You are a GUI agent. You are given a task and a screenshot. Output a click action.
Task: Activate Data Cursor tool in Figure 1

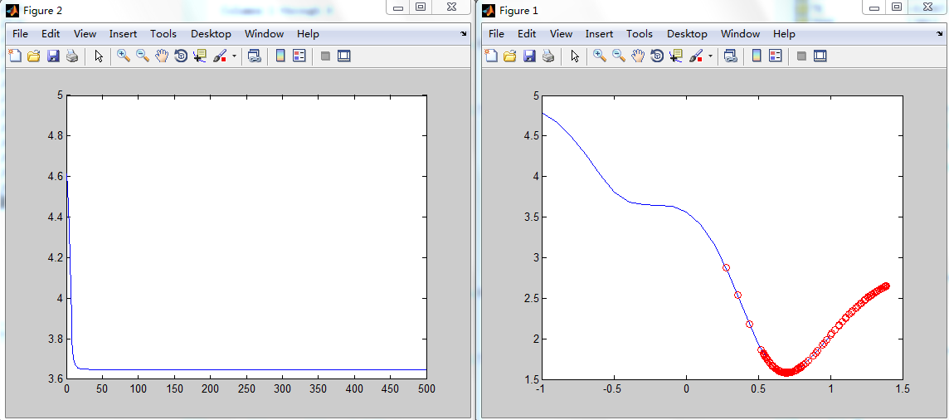[x=676, y=56]
